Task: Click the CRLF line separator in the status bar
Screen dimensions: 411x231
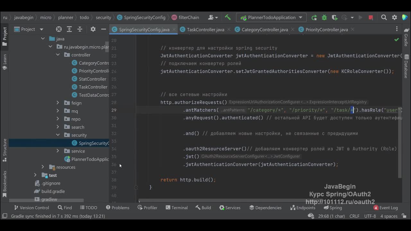Action: (x=354, y=216)
